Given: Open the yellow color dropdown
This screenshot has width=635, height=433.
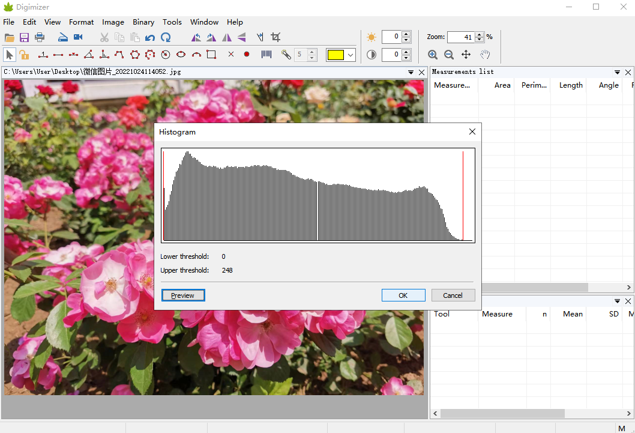Looking at the screenshot, I should (351, 55).
